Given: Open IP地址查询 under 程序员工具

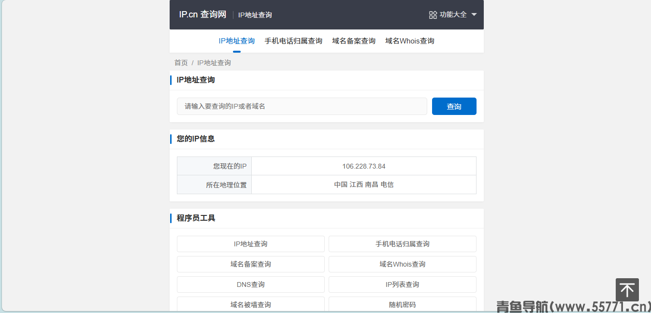Looking at the screenshot, I should click(x=251, y=244).
